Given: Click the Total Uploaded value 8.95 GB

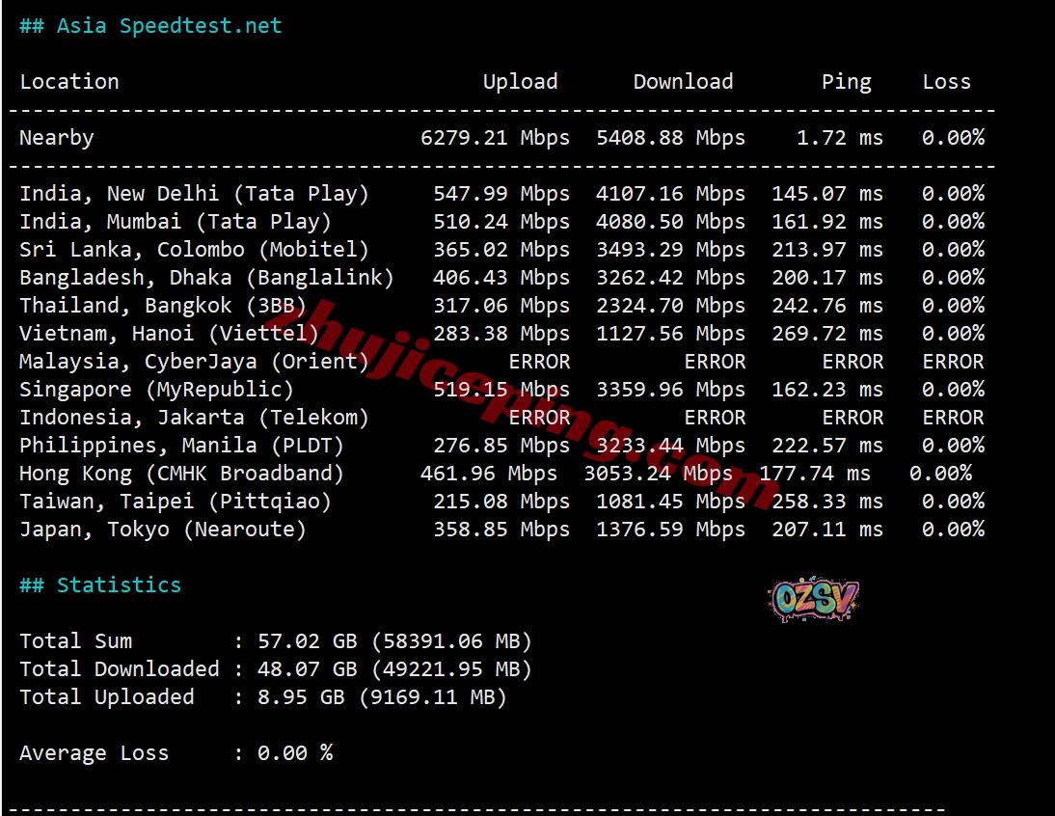Looking at the screenshot, I should (x=307, y=697).
